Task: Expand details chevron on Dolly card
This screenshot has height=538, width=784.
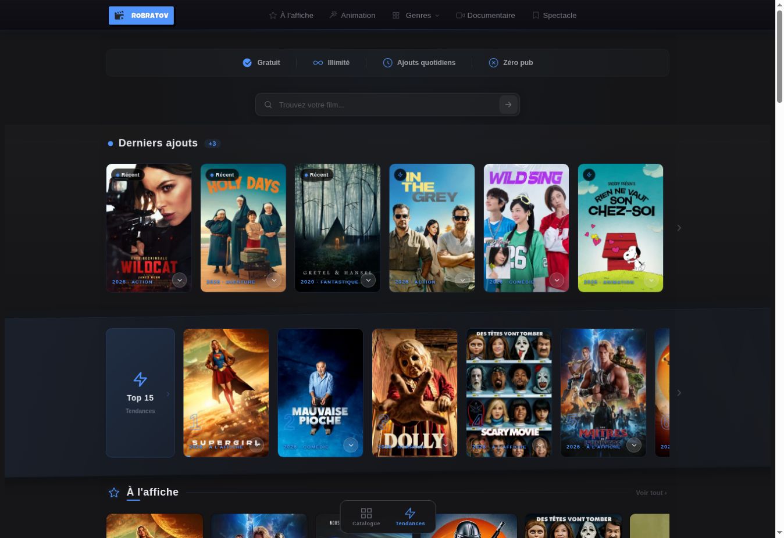Action: 445,445
